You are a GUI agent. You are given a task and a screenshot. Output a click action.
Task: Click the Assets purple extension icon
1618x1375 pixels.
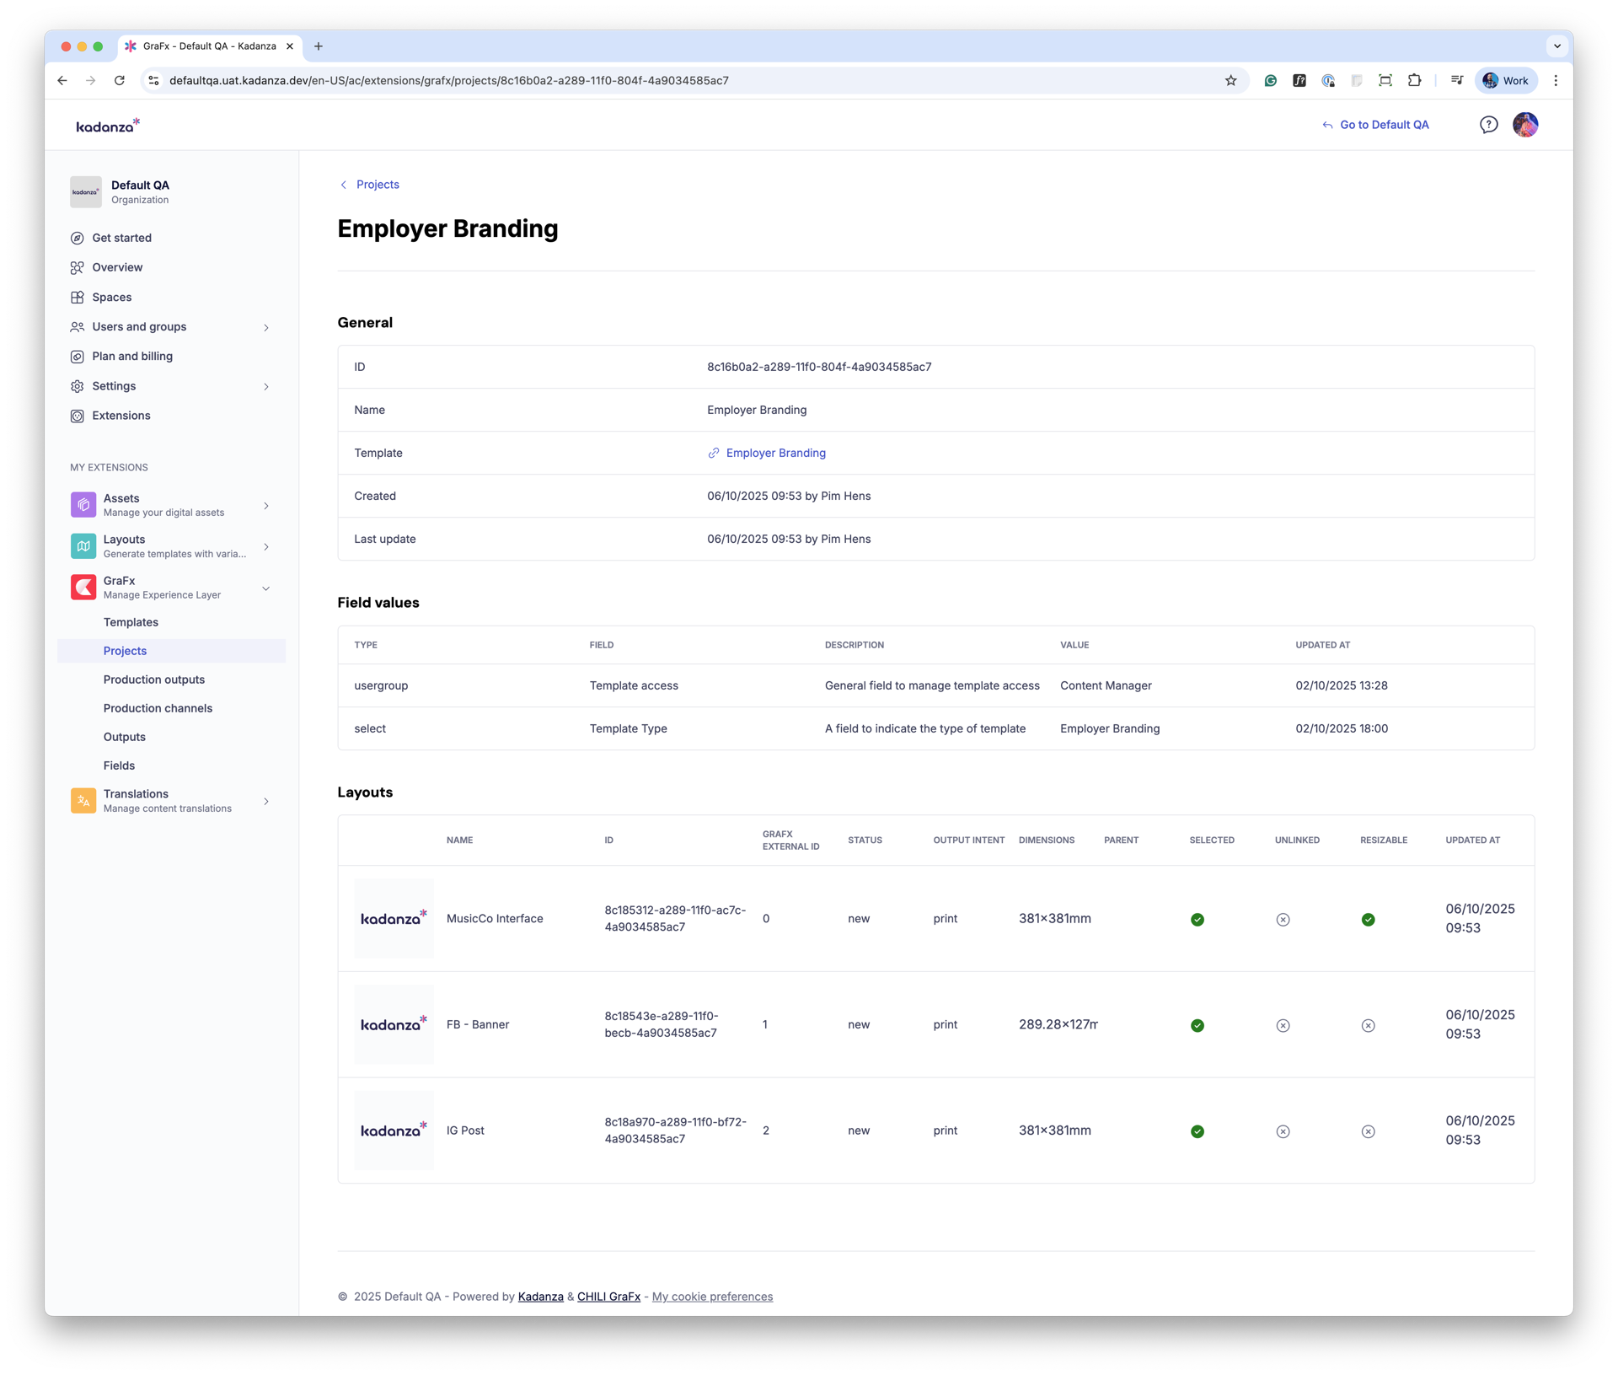(x=83, y=505)
